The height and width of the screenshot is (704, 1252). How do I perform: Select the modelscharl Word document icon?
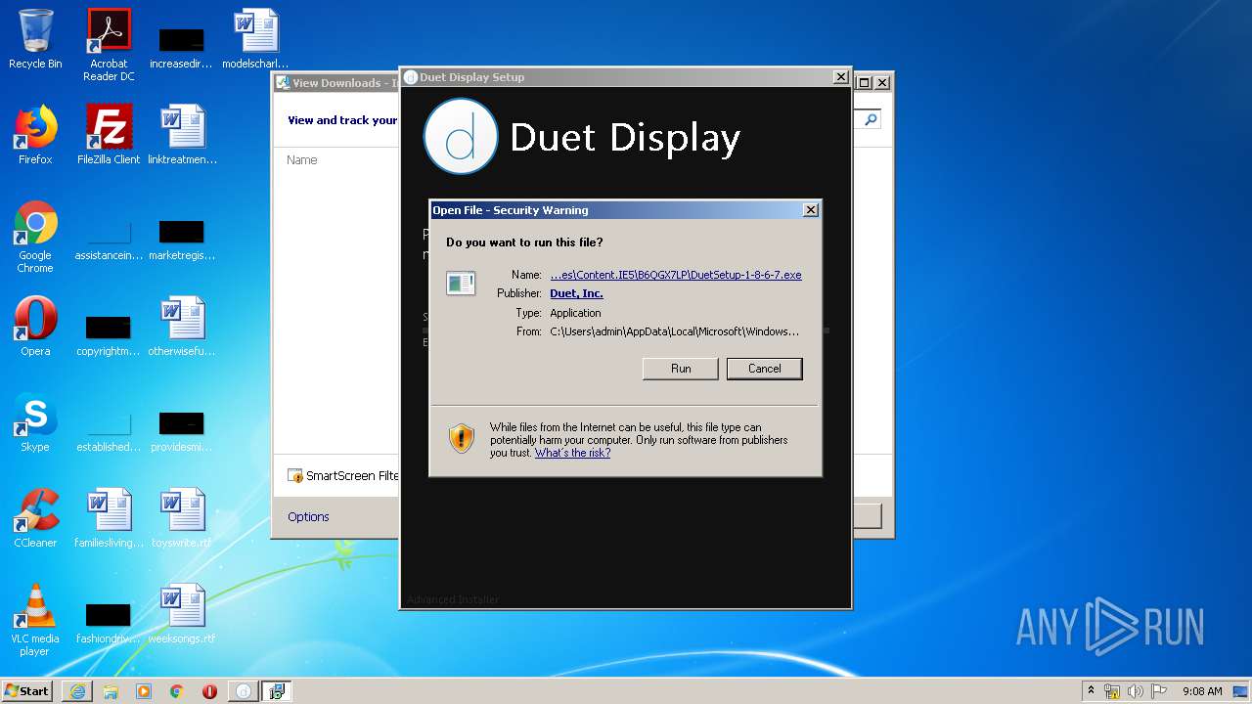point(255,39)
